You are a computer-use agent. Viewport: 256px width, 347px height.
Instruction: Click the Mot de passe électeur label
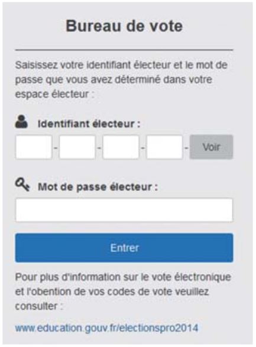pos(98,187)
